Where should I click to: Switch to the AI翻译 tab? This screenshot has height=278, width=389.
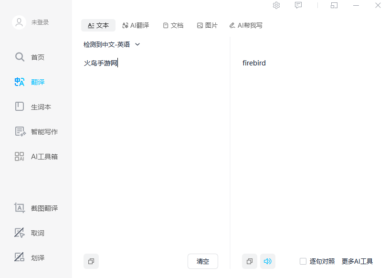tap(136, 25)
